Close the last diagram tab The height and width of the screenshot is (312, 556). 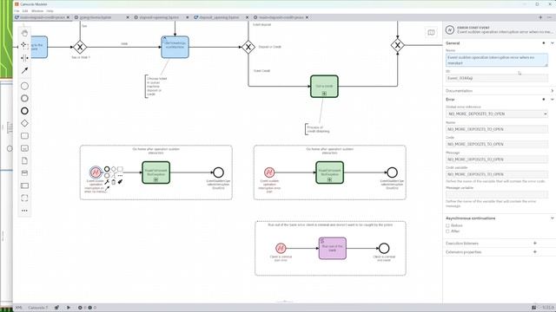(307, 17)
